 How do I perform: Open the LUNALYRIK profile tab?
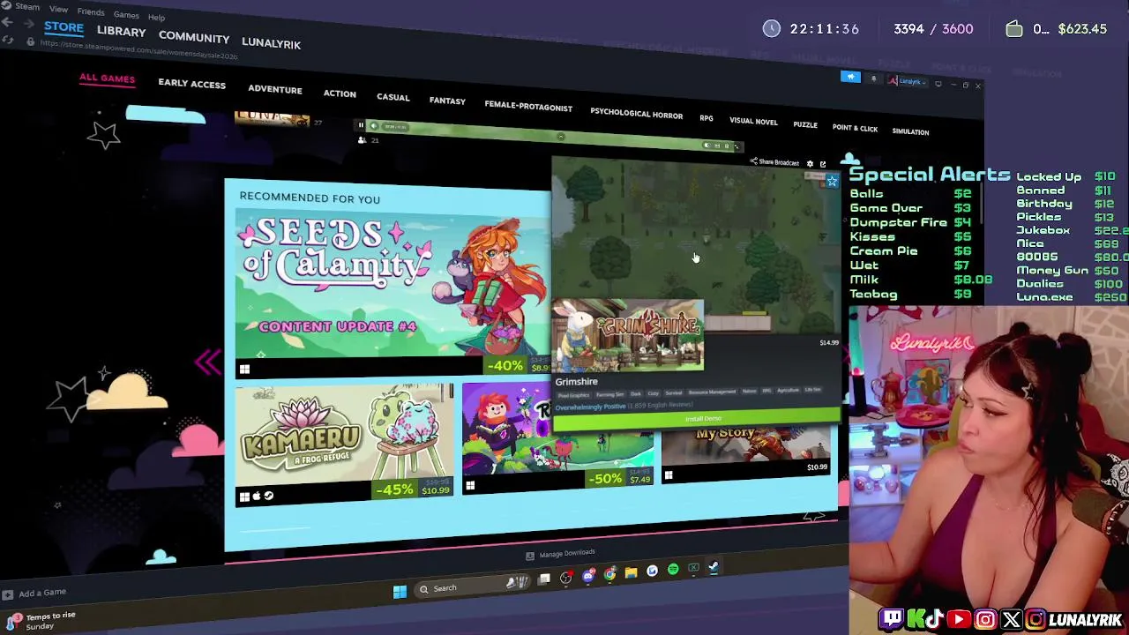(x=271, y=43)
